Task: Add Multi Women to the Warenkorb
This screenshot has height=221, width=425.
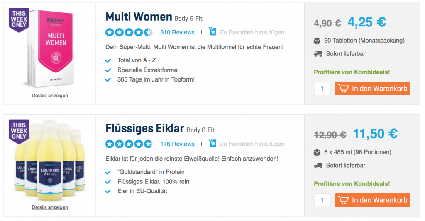Action: (x=372, y=88)
